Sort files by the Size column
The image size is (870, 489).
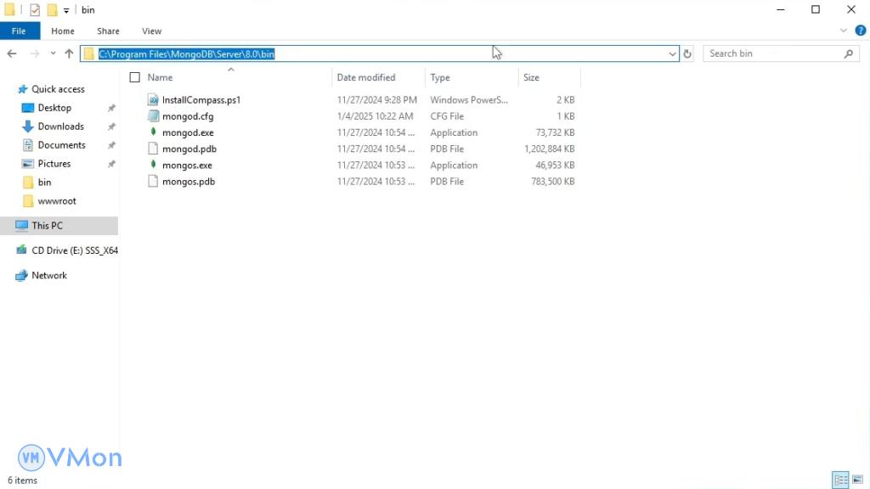click(x=532, y=77)
